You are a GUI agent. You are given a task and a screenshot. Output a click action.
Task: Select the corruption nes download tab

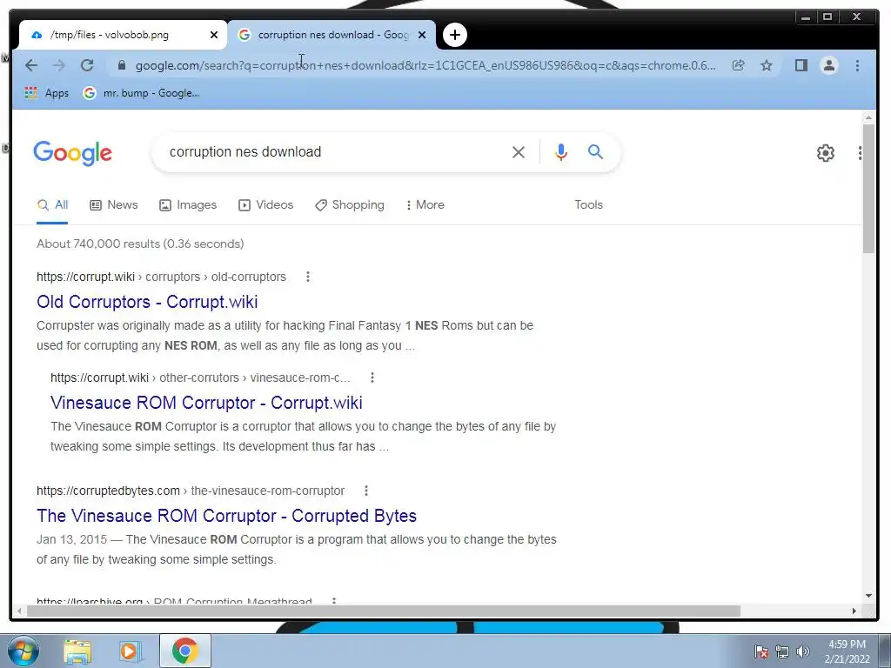pyautogui.click(x=332, y=35)
